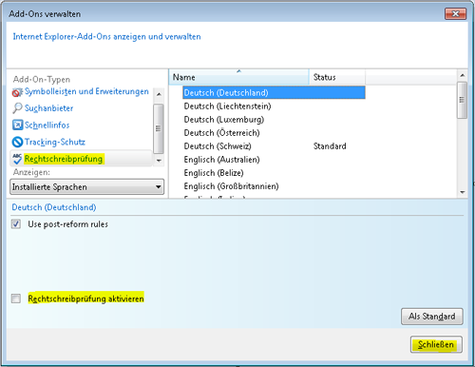Enable the Rechtschreibprüfung aktivieren checkbox
The height and width of the screenshot is (367, 475).
(16, 299)
